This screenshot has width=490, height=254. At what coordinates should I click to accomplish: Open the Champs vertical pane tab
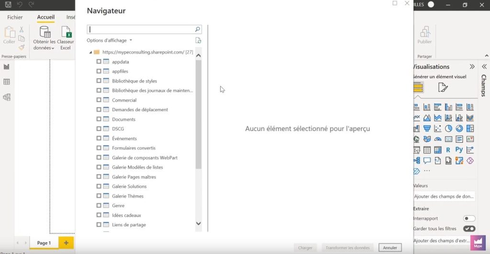[484, 86]
